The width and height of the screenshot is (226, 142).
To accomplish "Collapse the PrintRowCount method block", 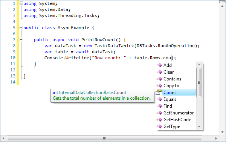I will click(21, 39).
